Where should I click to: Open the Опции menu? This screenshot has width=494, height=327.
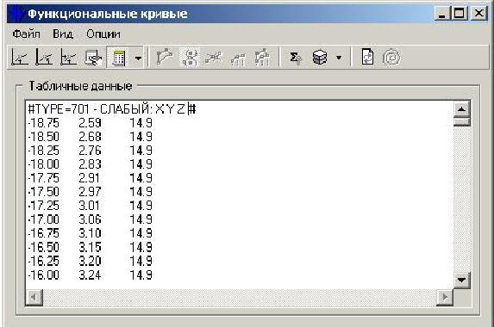pos(103,34)
